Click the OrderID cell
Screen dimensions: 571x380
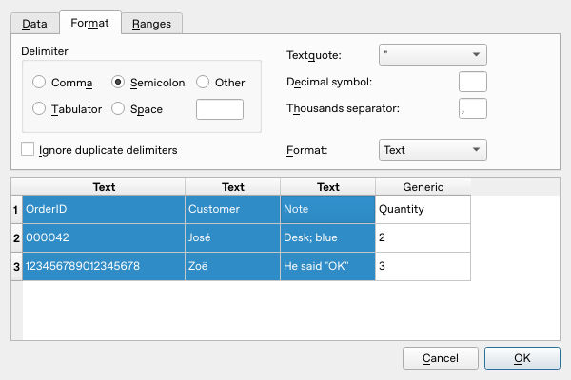pos(104,209)
